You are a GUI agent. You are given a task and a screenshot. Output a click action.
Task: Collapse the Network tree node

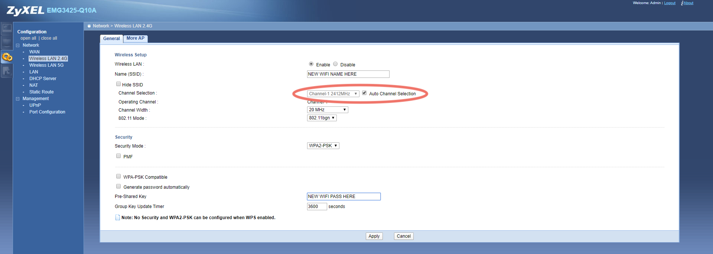17,45
